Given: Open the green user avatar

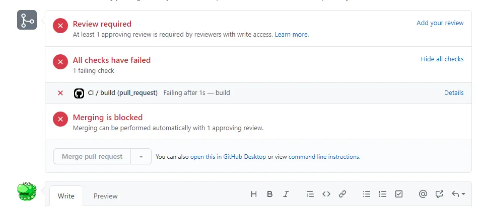Looking at the screenshot, I should pos(27,191).
